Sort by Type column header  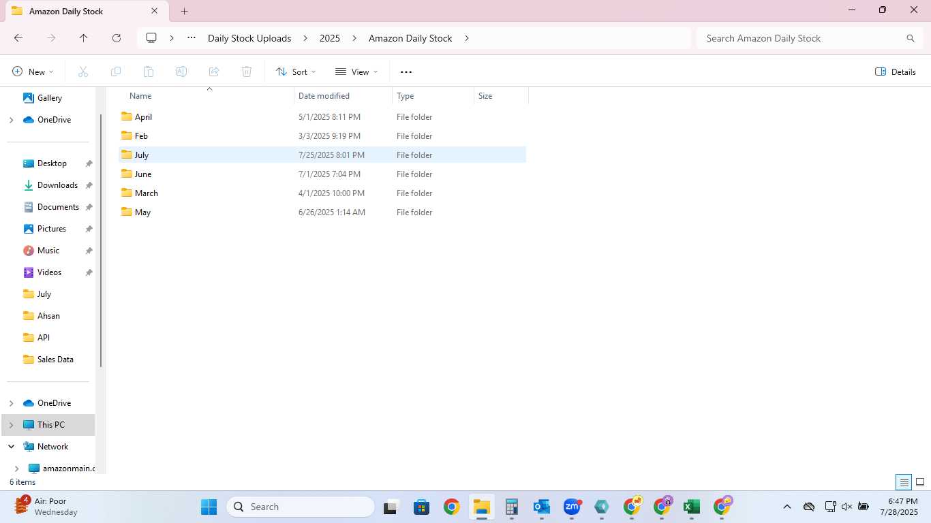pyautogui.click(x=433, y=96)
